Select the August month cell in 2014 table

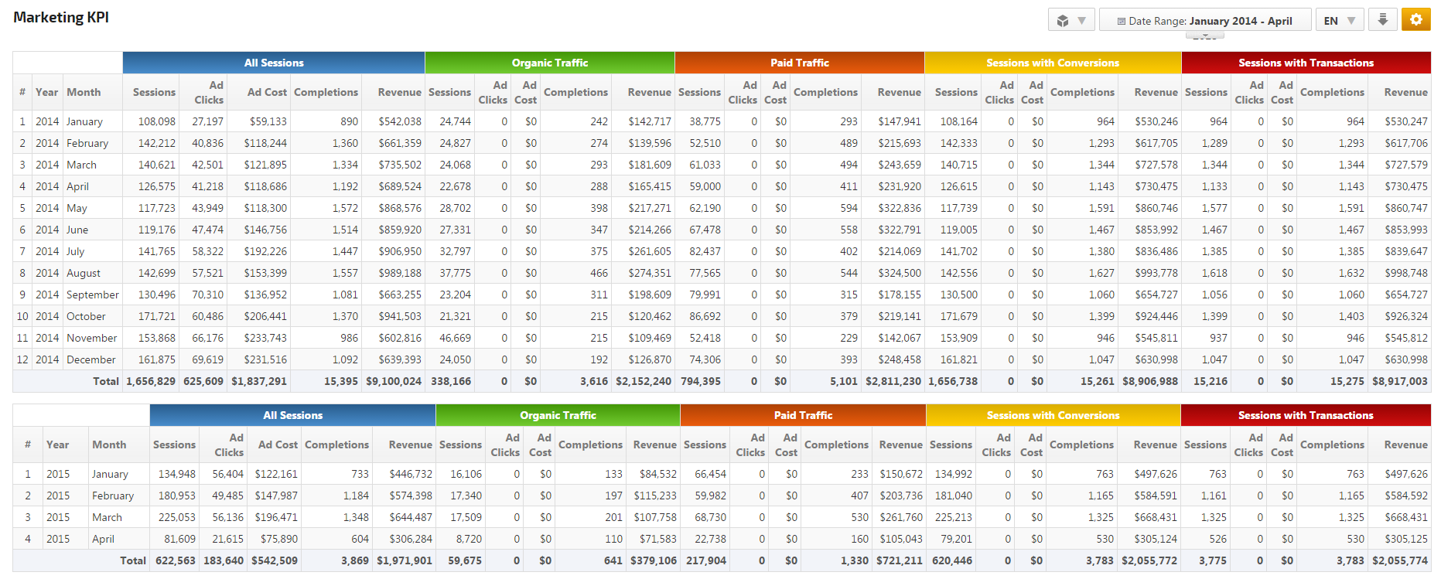84,273
